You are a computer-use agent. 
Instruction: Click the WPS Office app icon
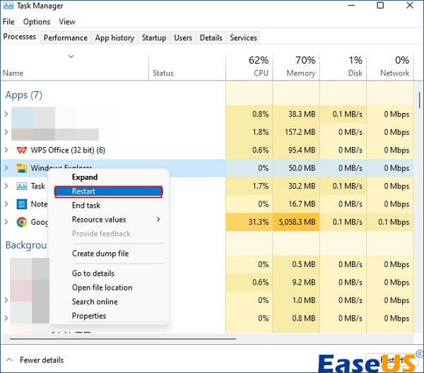tap(22, 150)
